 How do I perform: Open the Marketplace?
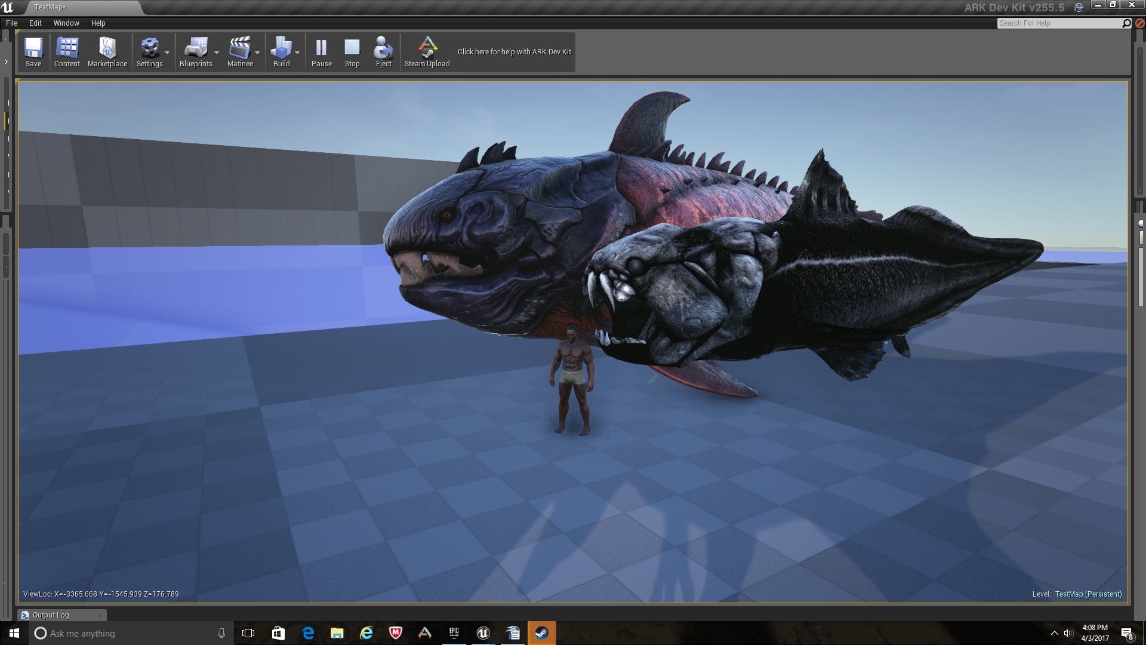tap(107, 52)
